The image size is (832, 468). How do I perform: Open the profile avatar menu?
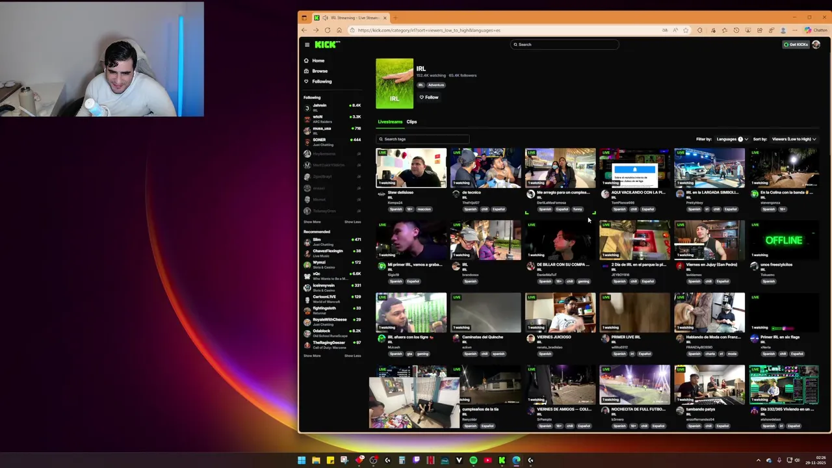tap(816, 45)
